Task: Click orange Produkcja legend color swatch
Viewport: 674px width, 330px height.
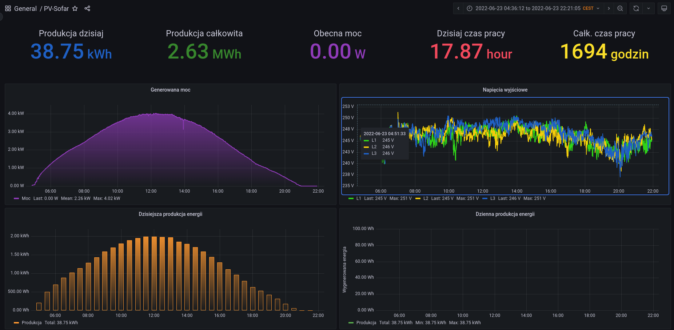Action: point(16,323)
